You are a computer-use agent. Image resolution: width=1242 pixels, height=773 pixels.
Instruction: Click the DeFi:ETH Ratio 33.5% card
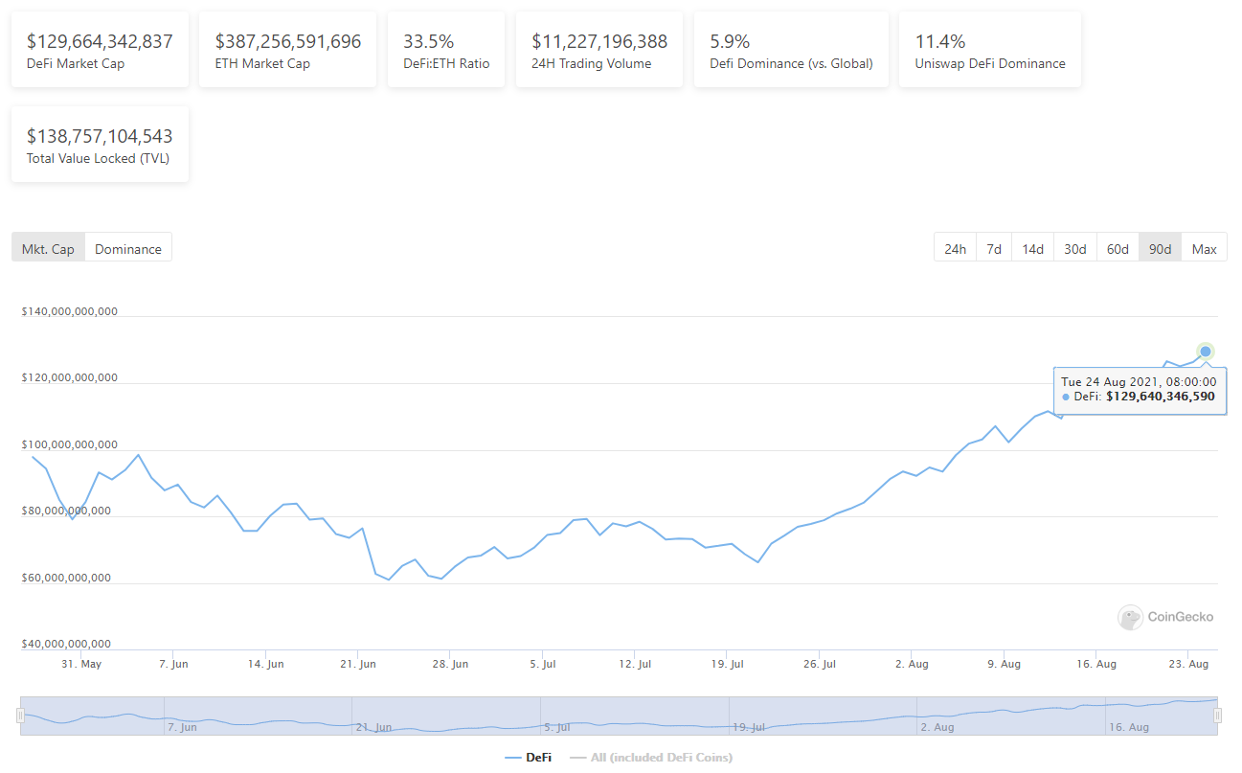446,50
